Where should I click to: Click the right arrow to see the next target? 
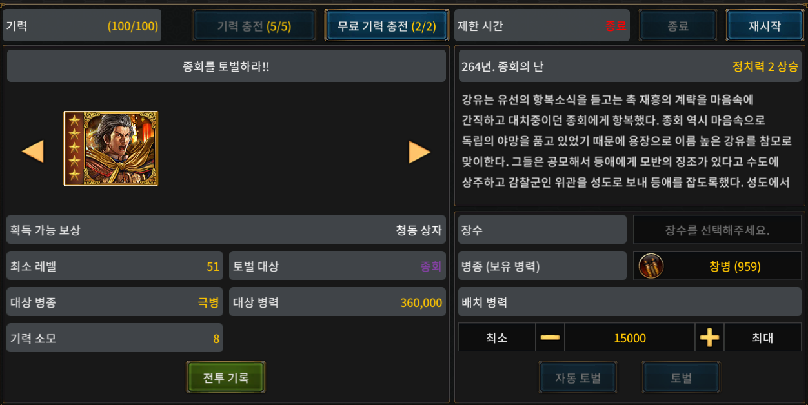(419, 152)
